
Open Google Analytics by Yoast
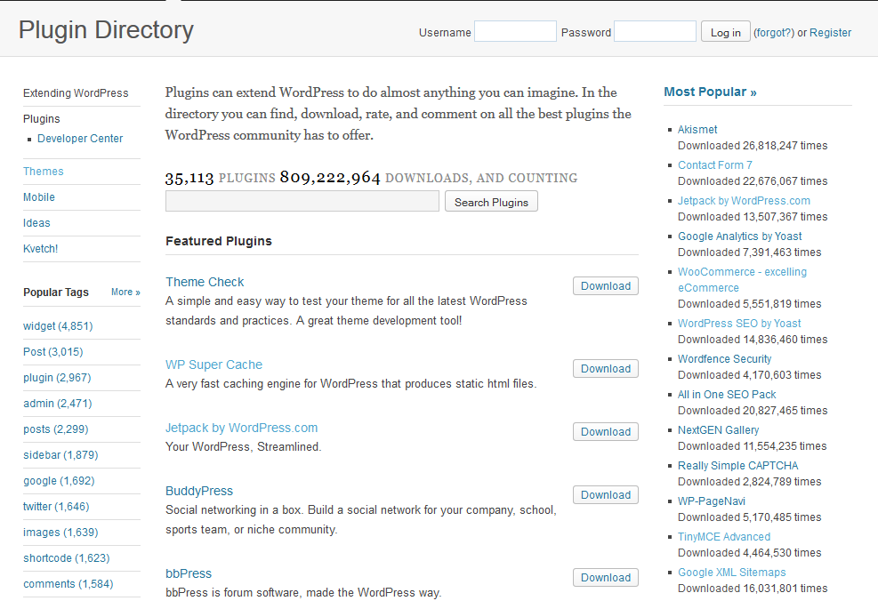tap(740, 236)
